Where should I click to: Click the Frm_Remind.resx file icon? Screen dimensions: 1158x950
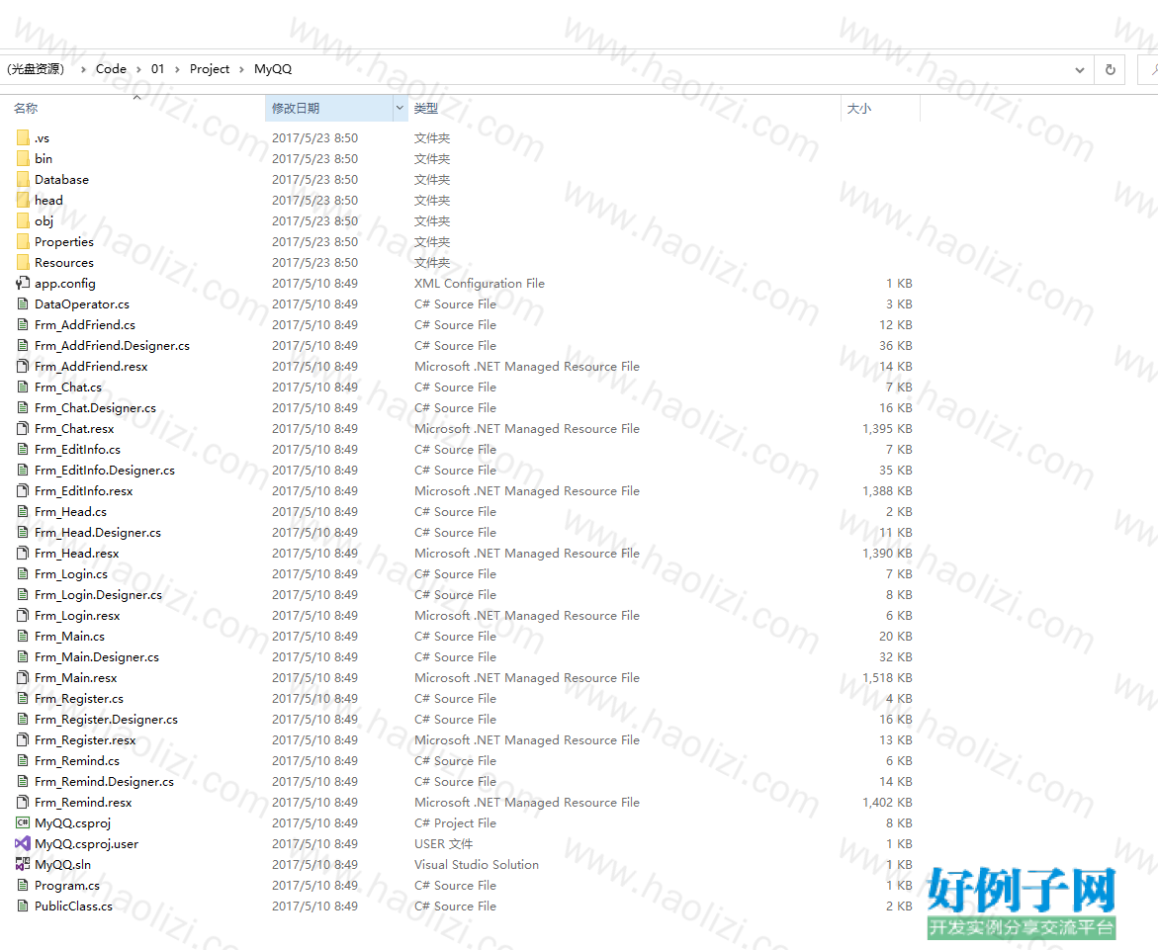pos(23,802)
